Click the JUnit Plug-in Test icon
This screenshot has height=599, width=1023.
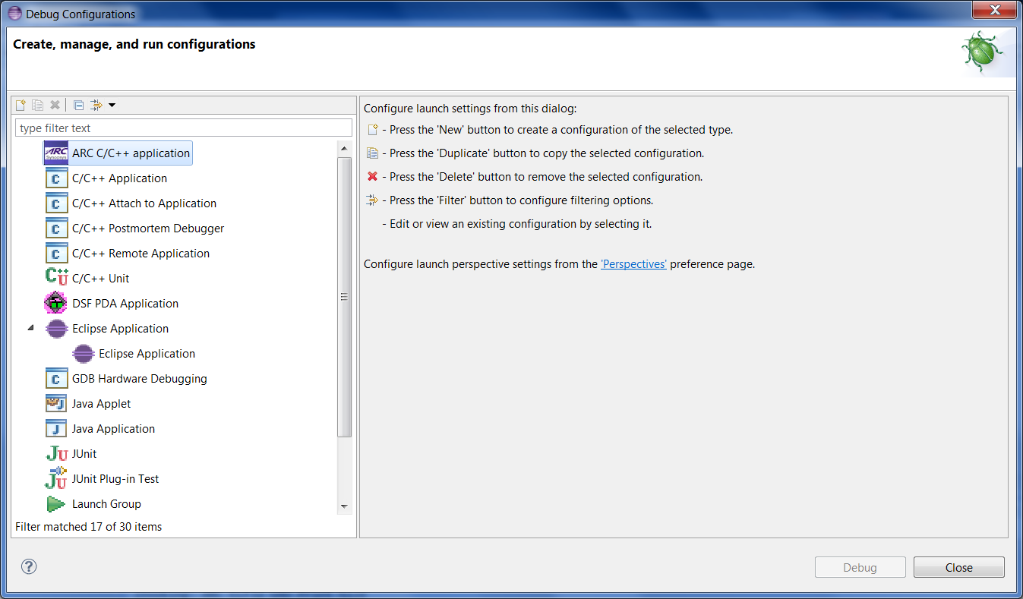(56, 478)
